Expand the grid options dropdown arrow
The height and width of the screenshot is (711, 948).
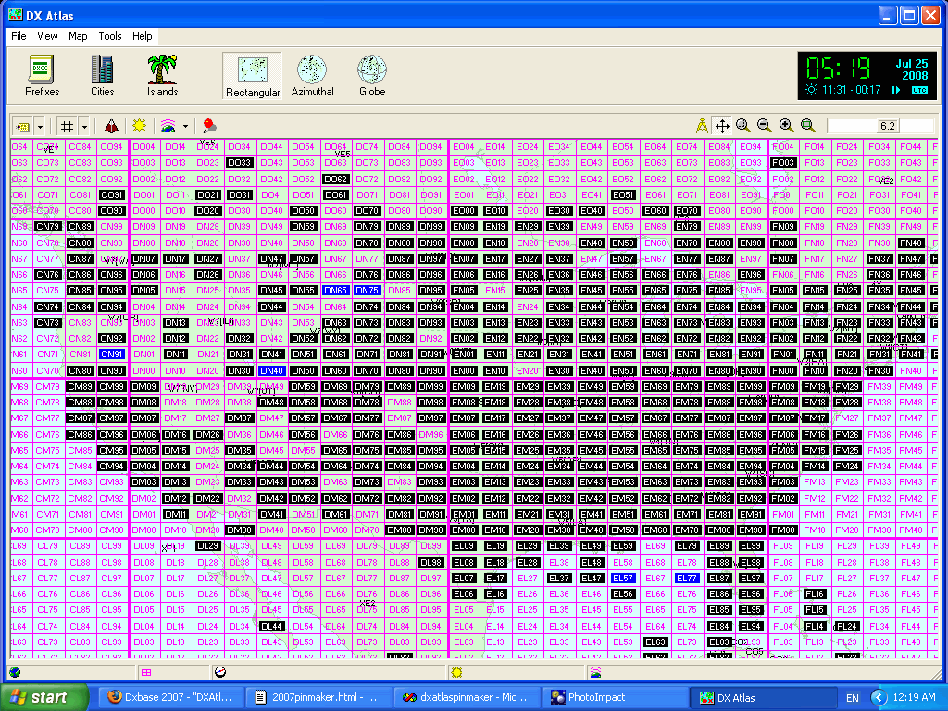point(85,126)
